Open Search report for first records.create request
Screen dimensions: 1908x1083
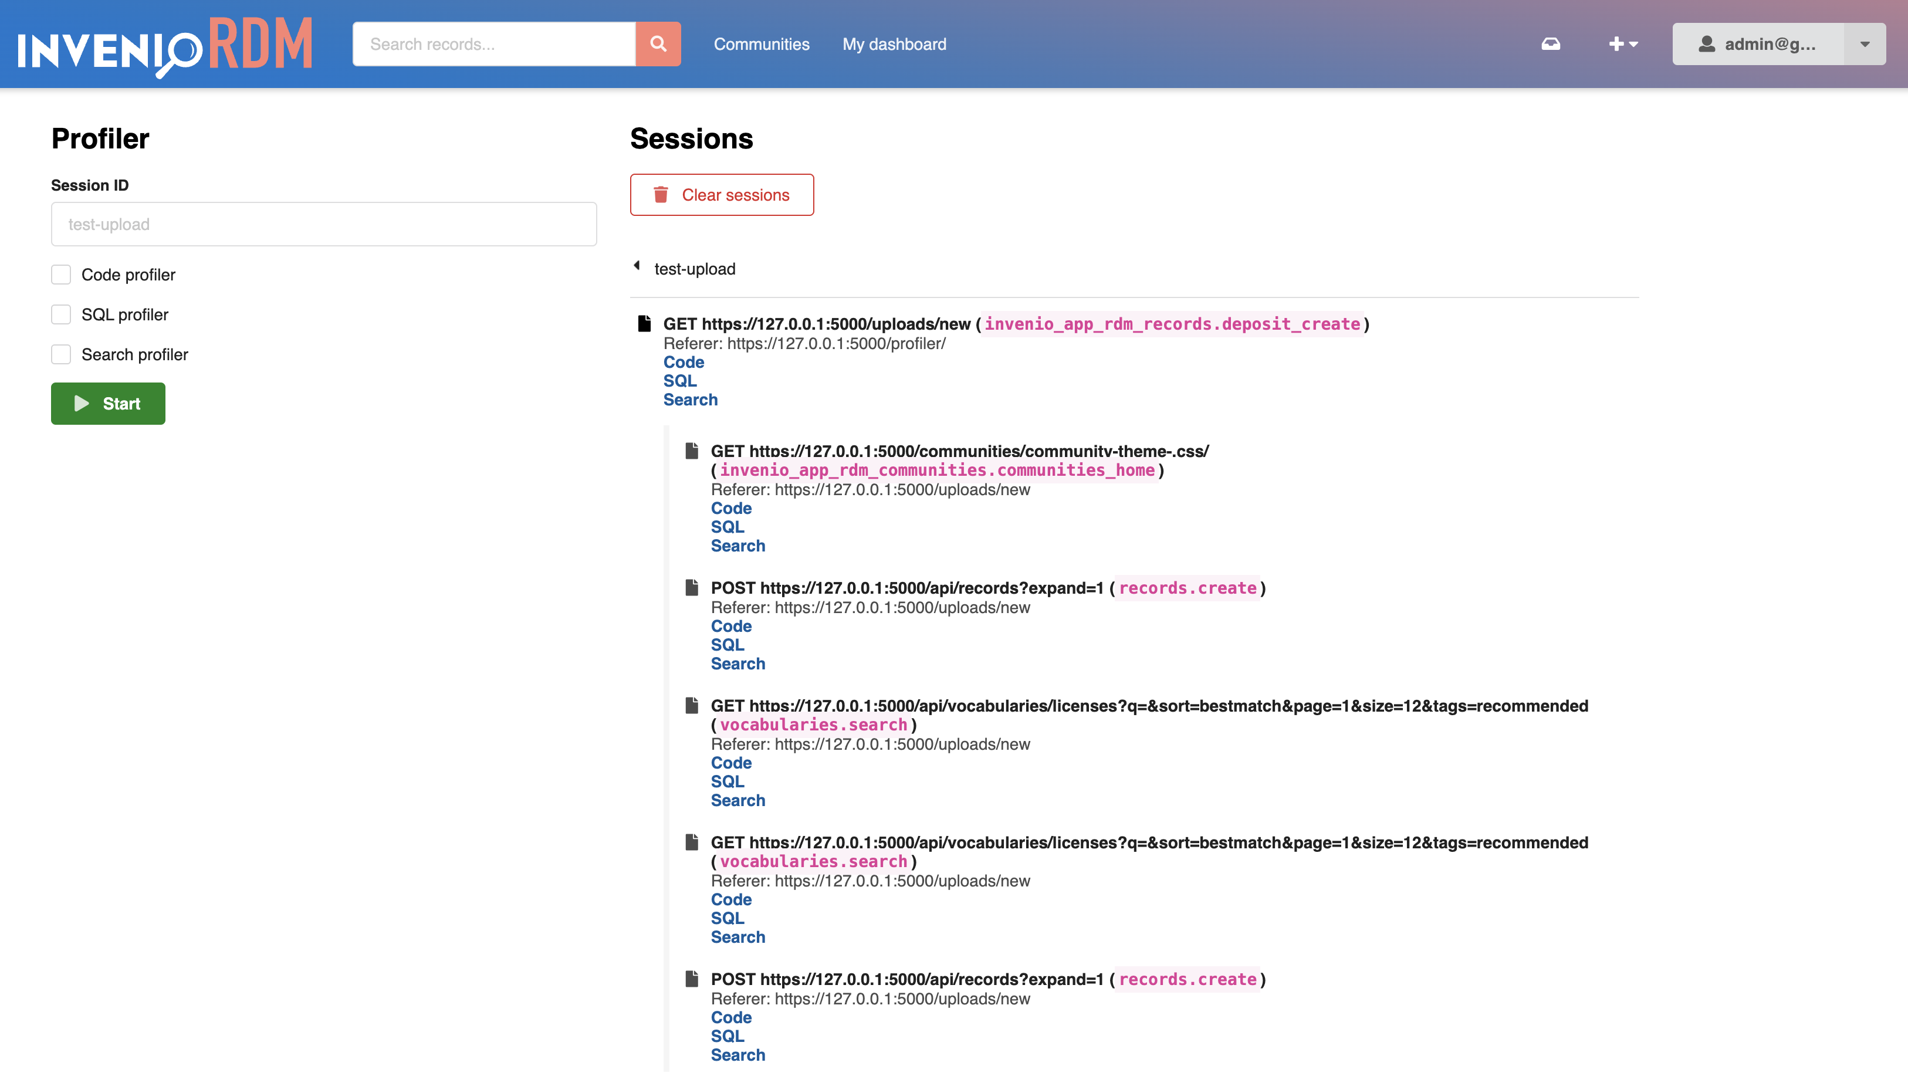(x=738, y=664)
